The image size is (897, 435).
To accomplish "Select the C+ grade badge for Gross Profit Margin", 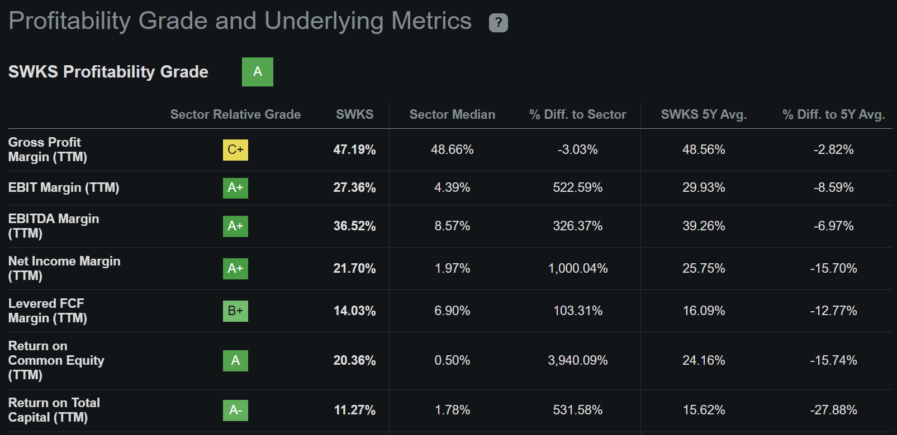I will pos(235,149).
